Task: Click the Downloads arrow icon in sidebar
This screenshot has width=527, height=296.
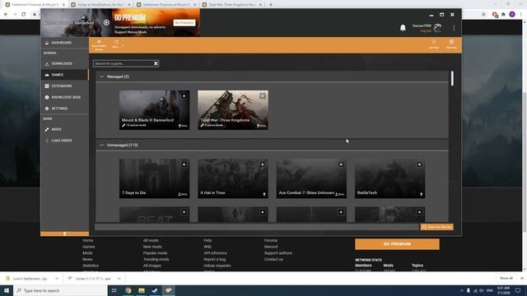Action: coord(47,63)
